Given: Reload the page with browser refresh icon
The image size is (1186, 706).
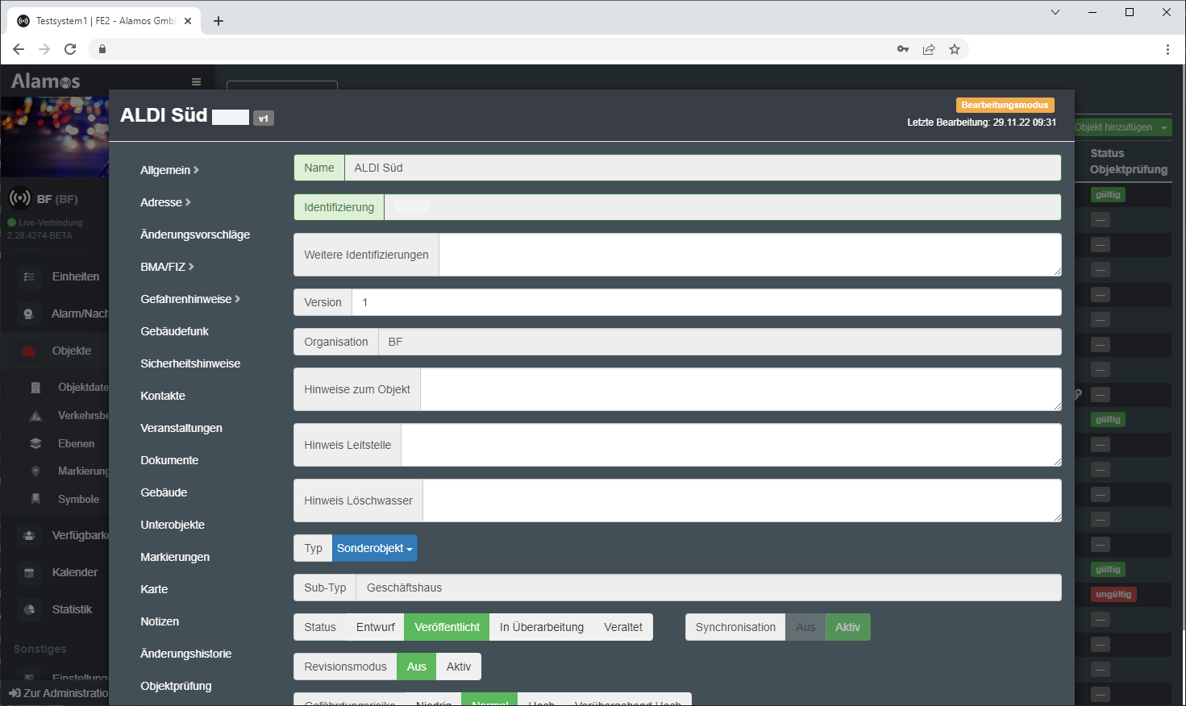Looking at the screenshot, I should point(70,49).
